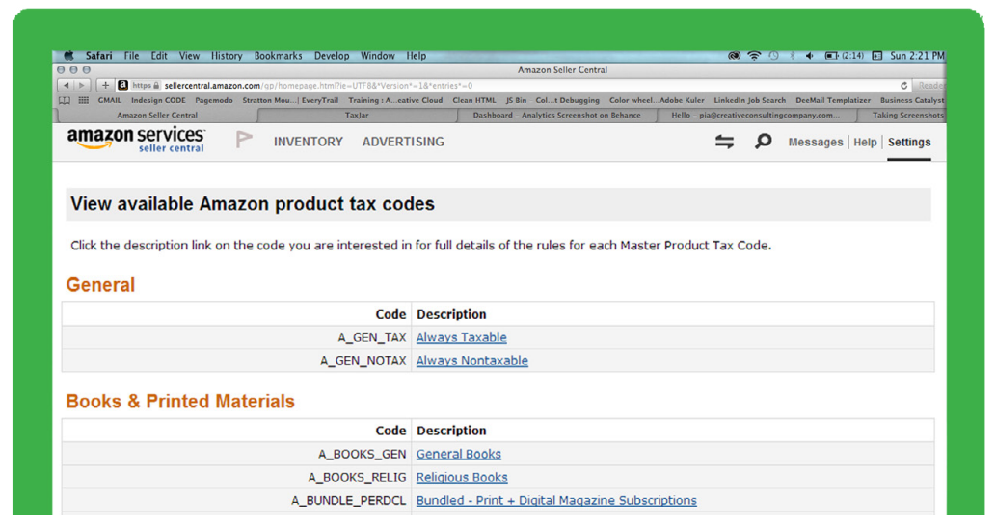Open the Training : A...eative Cloud bookmark
The width and height of the screenshot is (996, 524).
point(395,100)
